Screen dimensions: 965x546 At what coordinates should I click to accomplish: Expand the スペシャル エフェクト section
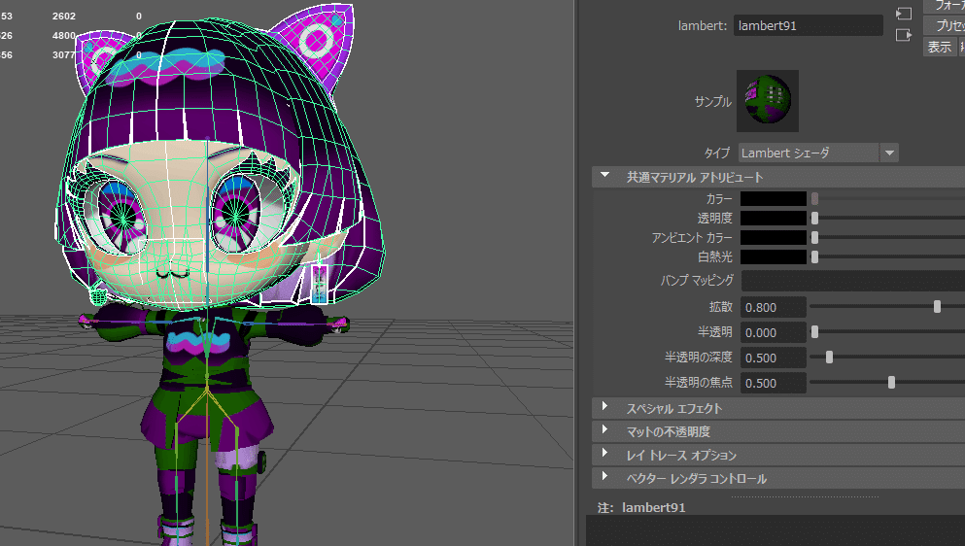point(605,407)
